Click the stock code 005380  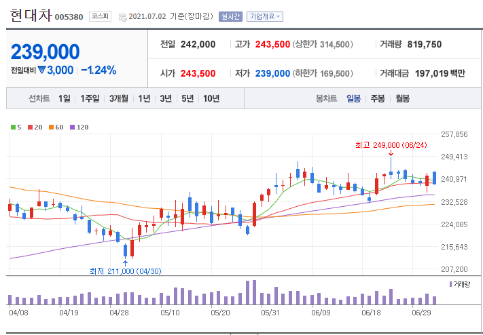pos(69,17)
